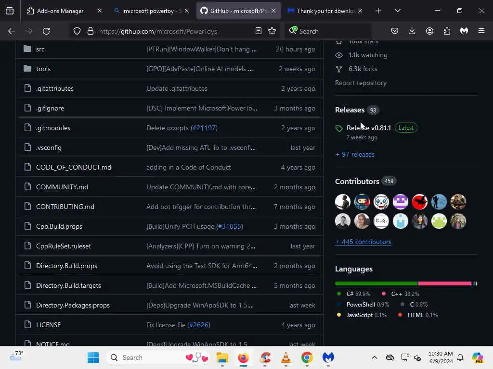Open the Downloads panel icon

coord(412,31)
